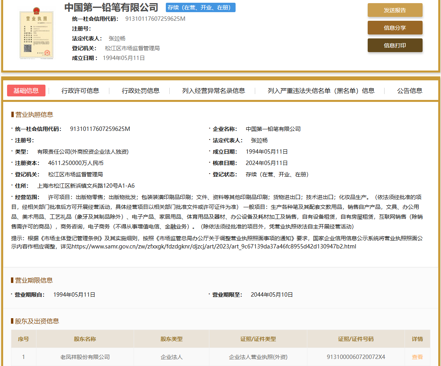Switch to the 公告信息 tab
The width and height of the screenshot is (441, 366).
tap(410, 91)
